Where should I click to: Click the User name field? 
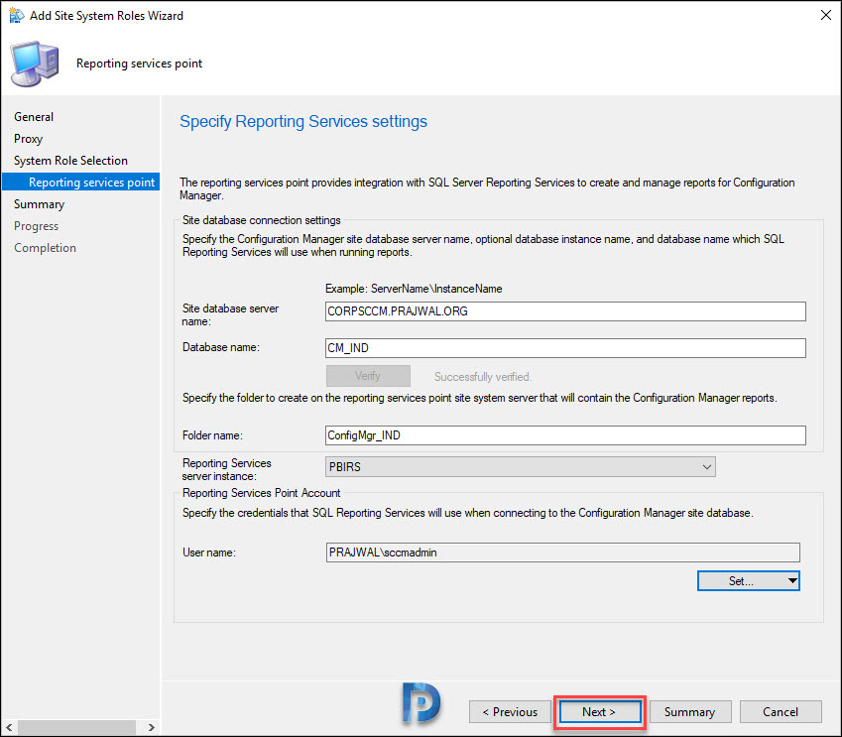[562, 553]
